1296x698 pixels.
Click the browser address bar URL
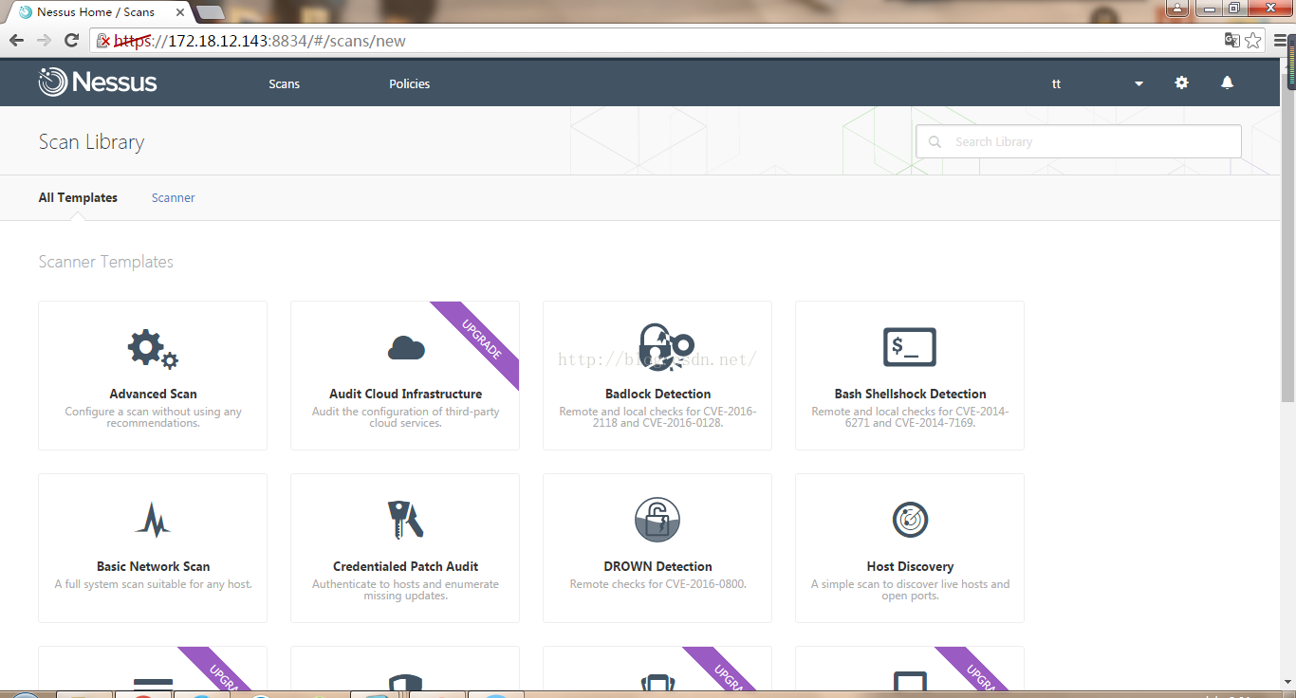point(260,41)
